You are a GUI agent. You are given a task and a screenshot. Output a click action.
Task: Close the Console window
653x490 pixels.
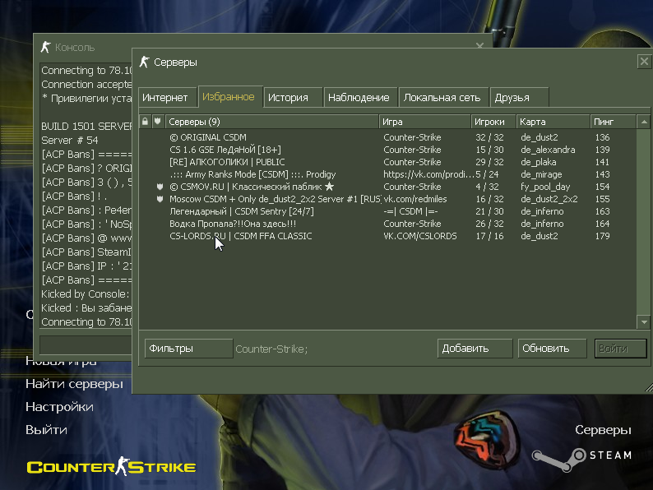point(479,45)
